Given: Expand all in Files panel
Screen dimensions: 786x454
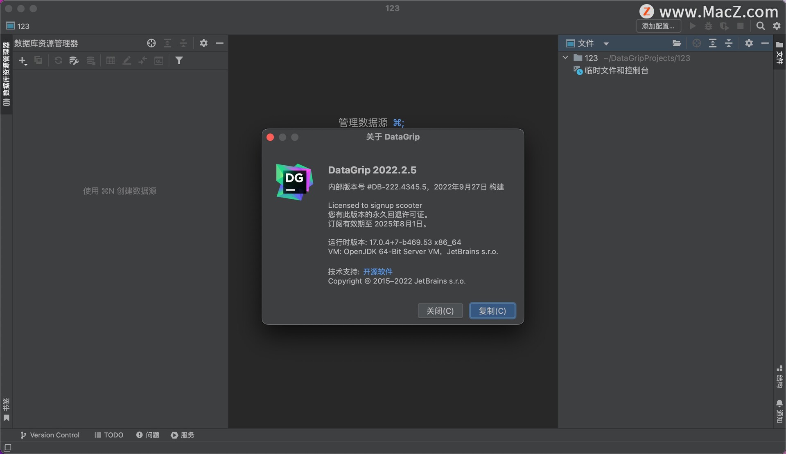Looking at the screenshot, I should 713,43.
